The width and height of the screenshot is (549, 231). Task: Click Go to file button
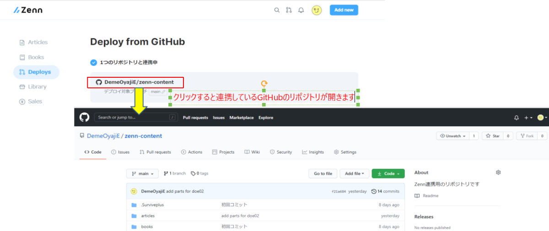[323, 174]
